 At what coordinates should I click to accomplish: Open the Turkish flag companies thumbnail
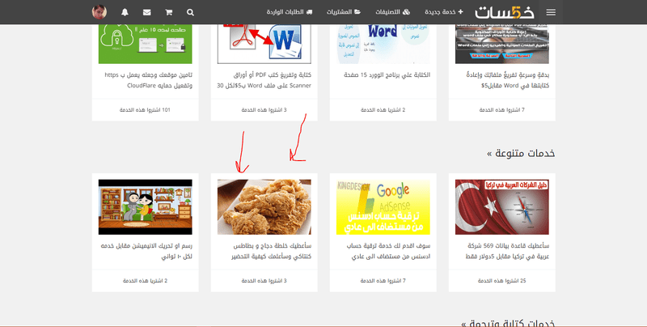[x=501, y=207]
